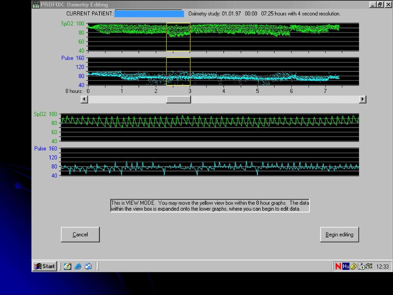Click hour '1' on the time axis
The height and width of the screenshot is (295, 393).
(122, 91)
